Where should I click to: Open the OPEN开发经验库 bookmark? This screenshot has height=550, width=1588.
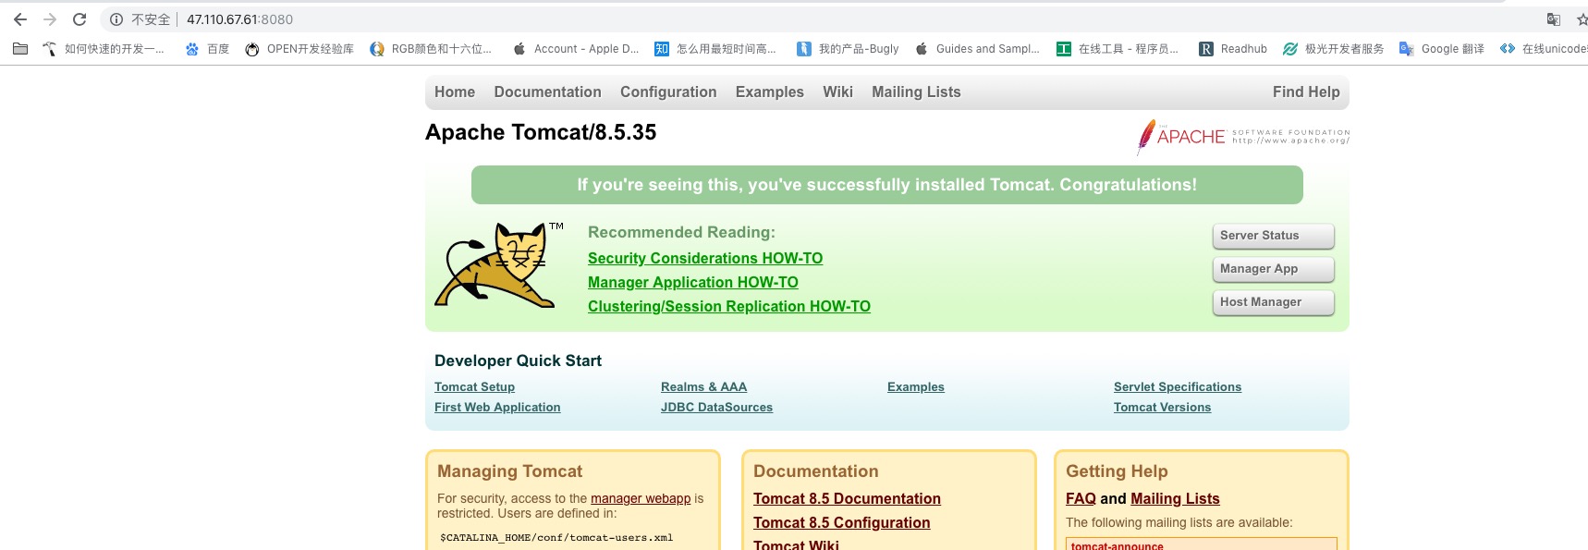click(299, 49)
